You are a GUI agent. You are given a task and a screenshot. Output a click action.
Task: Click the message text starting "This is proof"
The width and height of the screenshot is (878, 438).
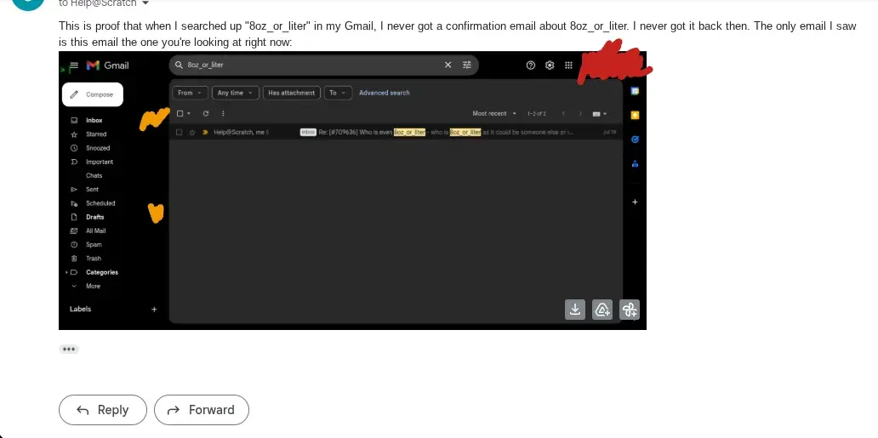coord(458,34)
